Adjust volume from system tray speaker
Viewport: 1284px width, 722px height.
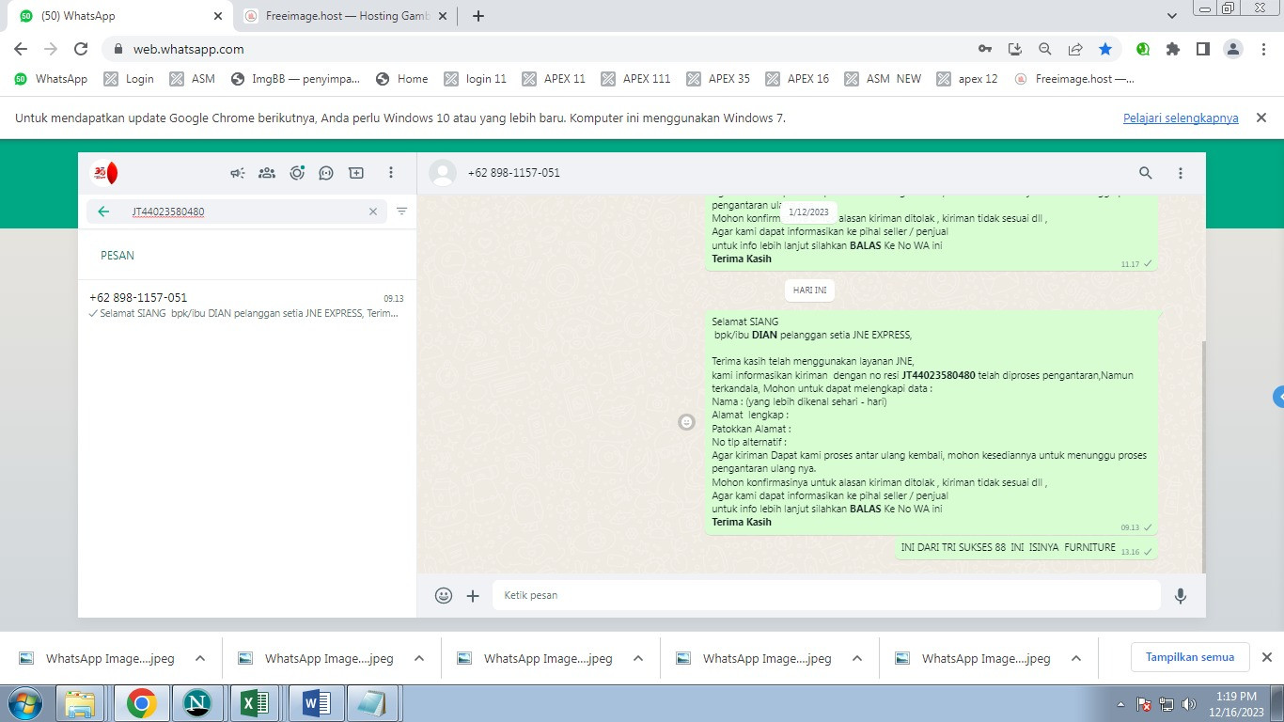coord(1189,703)
